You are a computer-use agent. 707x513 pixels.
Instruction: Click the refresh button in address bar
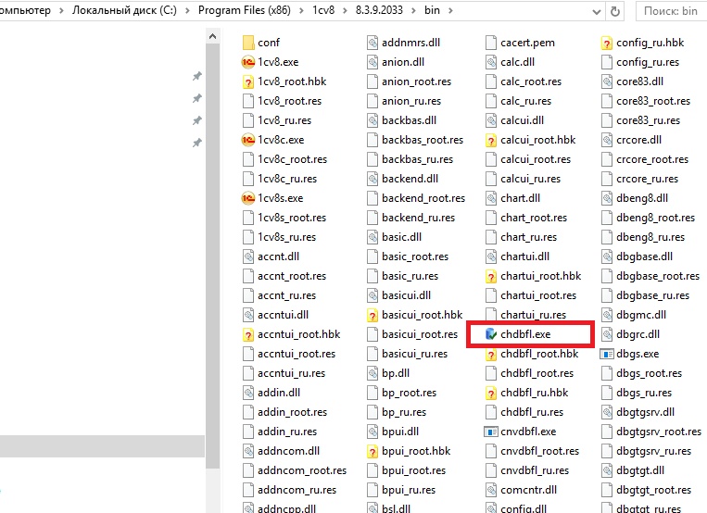click(x=615, y=11)
